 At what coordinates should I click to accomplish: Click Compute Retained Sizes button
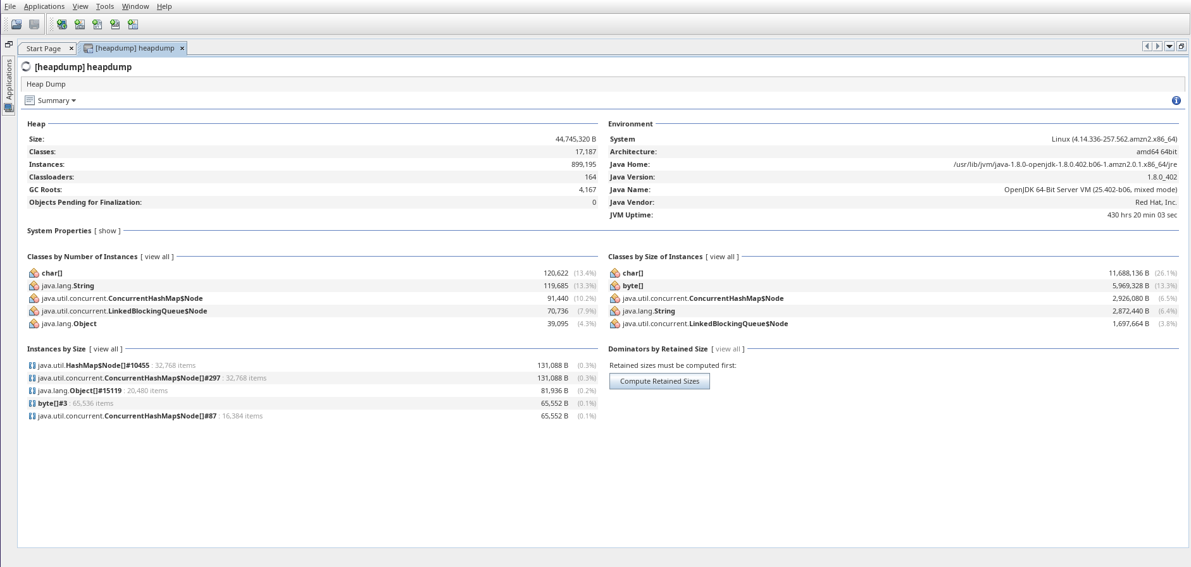point(659,381)
